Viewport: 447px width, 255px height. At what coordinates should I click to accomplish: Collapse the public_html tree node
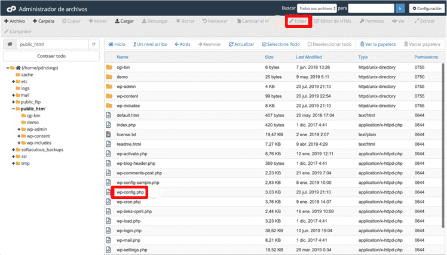click(x=13, y=109)
